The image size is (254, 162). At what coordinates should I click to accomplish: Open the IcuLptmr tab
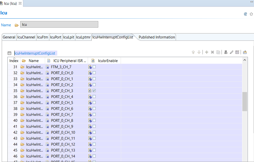[x=83, y=37]
